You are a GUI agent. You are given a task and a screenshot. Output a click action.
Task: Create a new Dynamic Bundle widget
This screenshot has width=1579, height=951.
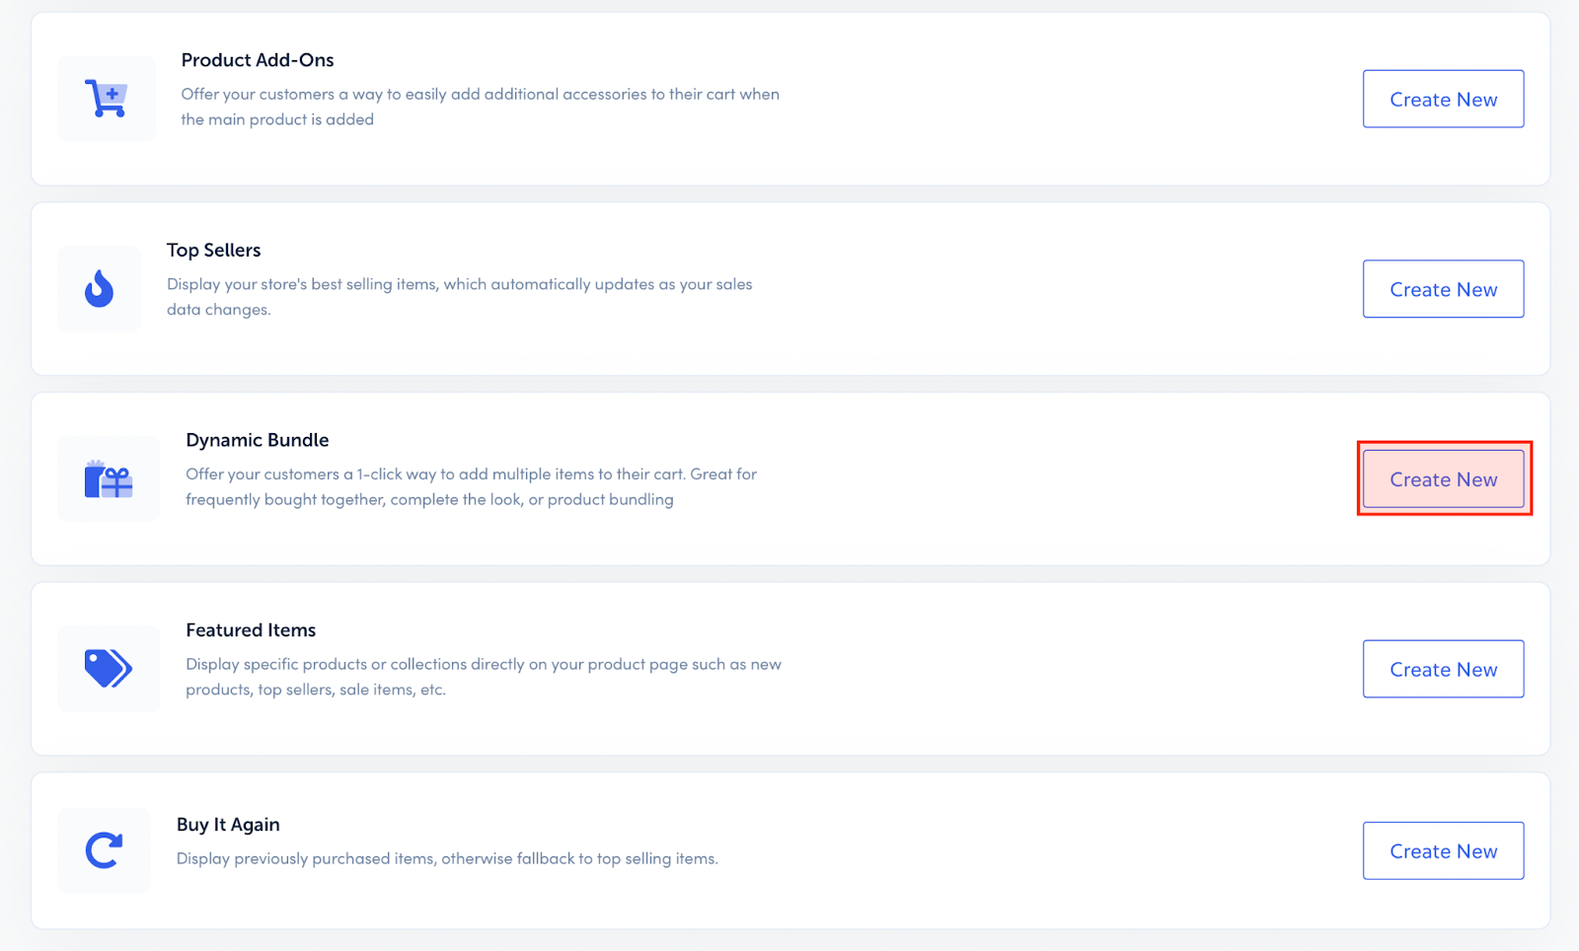point(1443,479)
